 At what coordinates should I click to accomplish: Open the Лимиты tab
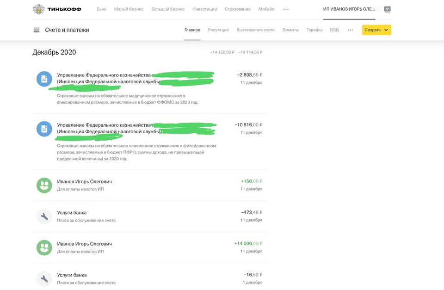[290, 30]
